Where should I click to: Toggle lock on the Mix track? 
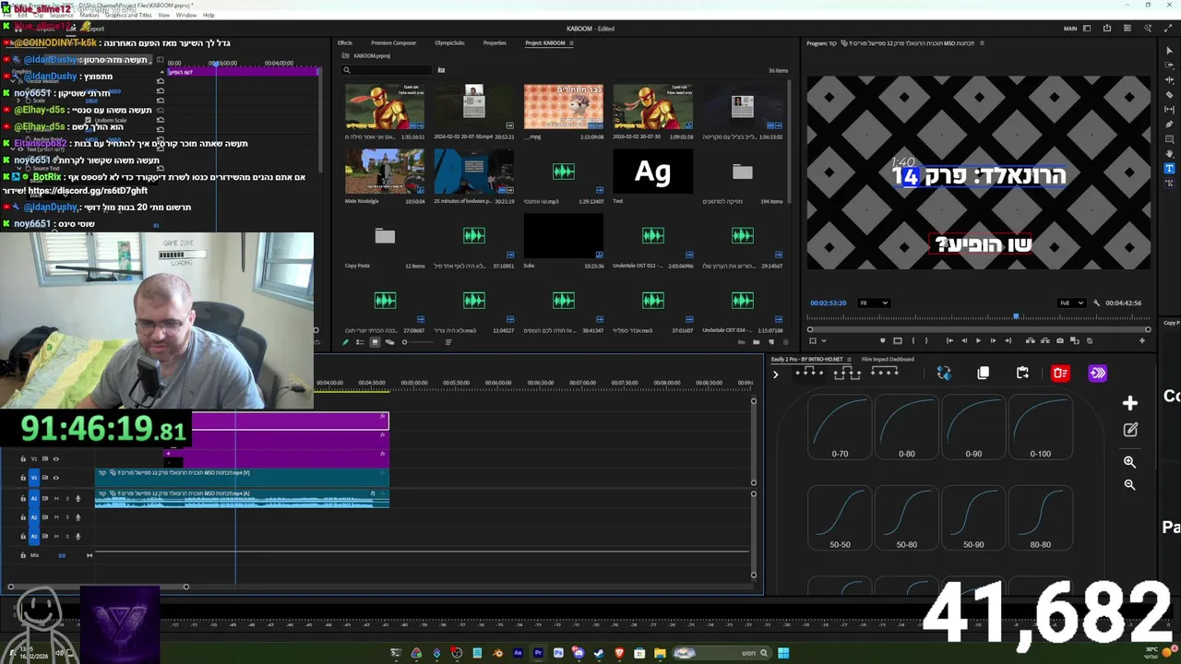click(23, 555)
